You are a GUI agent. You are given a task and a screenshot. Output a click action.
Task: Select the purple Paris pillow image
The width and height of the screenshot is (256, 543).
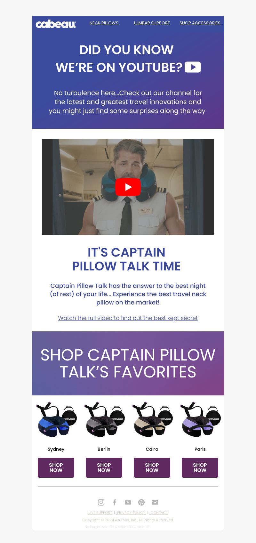pos(200,419)
